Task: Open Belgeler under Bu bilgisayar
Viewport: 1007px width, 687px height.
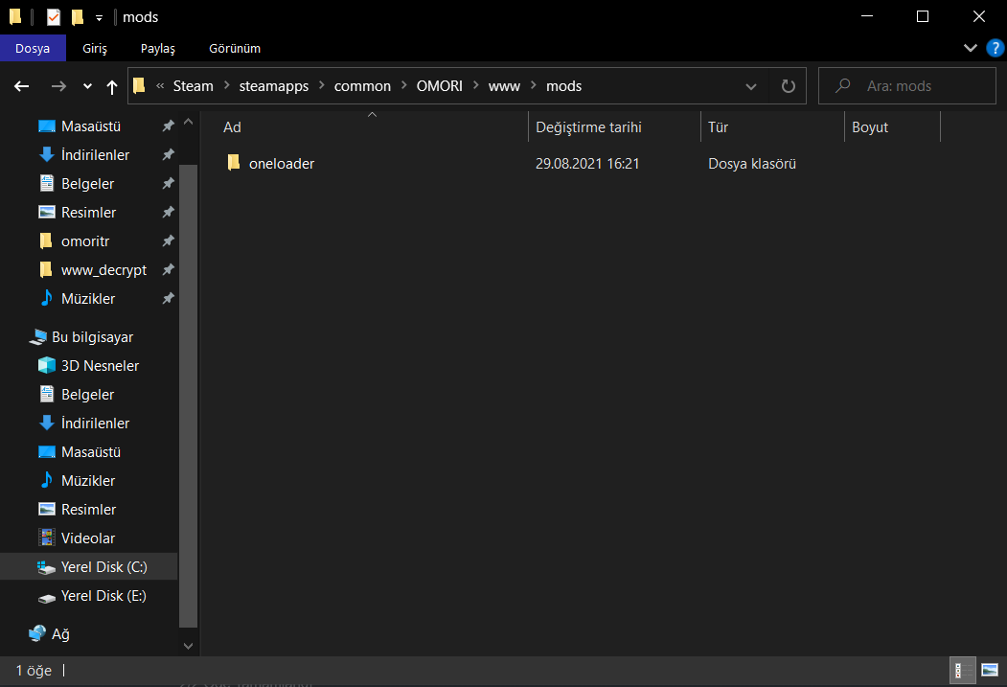Action: pyautogui.click(x=87, y=394)
